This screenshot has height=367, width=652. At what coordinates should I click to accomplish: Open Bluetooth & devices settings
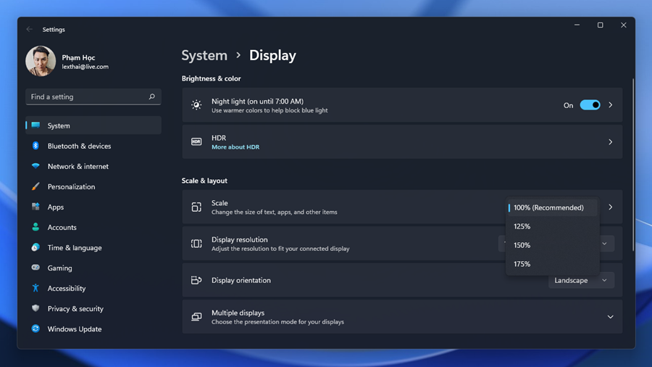click(x=93, y=146)
